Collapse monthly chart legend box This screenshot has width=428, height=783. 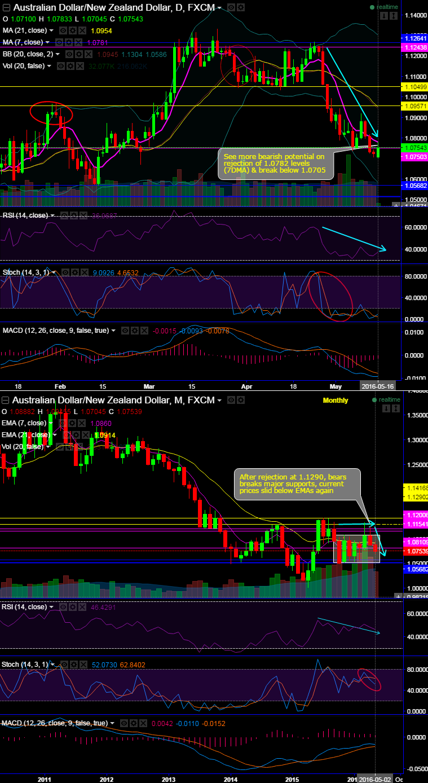[x=6, y=400]
